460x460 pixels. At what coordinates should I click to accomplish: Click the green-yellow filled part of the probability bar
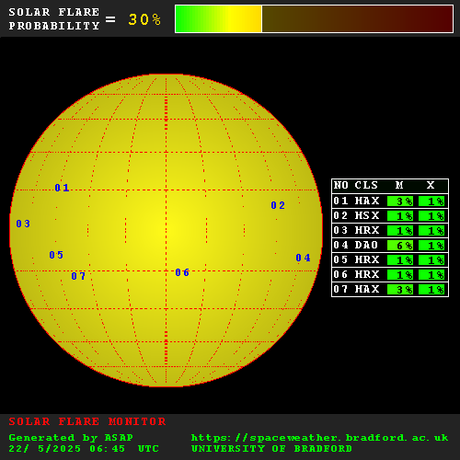pos(218,18)
